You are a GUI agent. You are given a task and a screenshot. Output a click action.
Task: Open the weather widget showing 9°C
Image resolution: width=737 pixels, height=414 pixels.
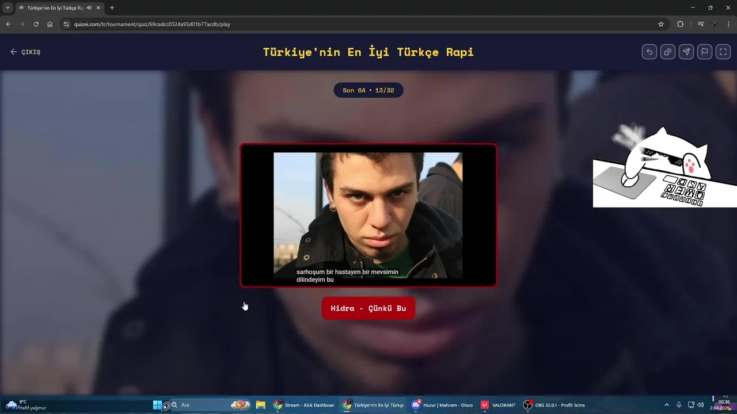[x=25, y=405]
